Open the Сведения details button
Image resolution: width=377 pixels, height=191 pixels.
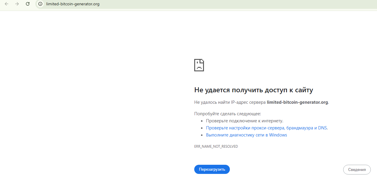point(357,169)
